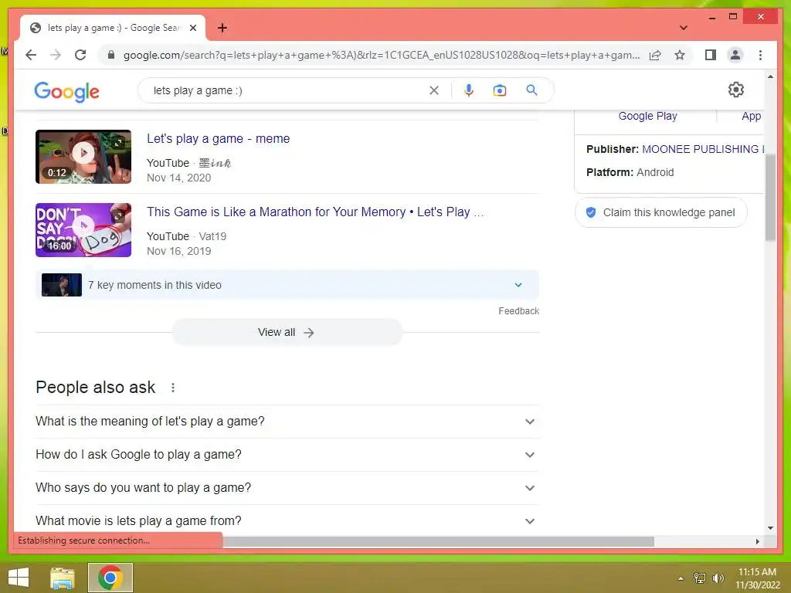Open the Windows Start menu
Viewport: 791px width, 593px height.
coord(19,578)
